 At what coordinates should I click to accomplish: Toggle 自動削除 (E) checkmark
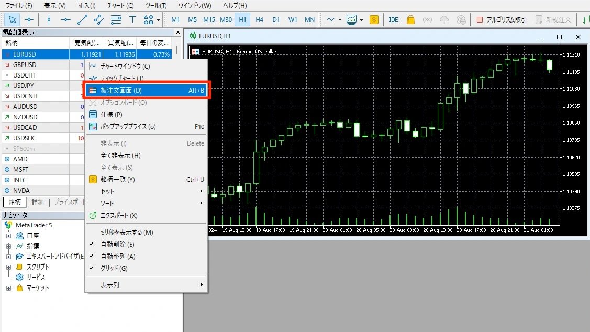pyautogui.click(x=147, y=245)
